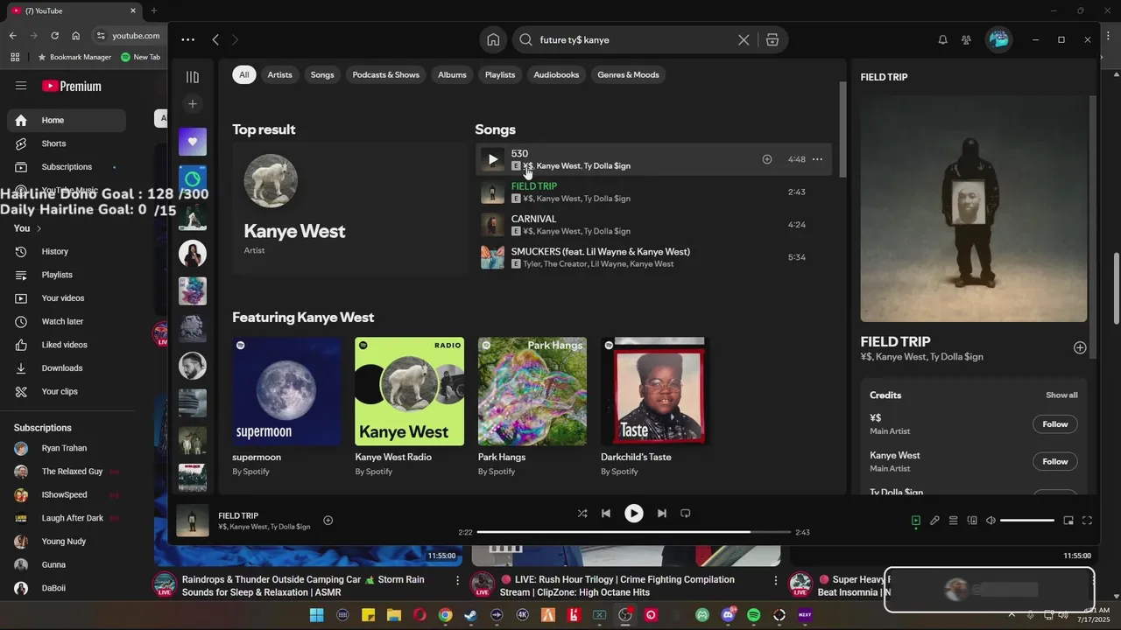This screenshot has width=1121, height=630.
Task: Play the song 530
Action: [492, 159]
